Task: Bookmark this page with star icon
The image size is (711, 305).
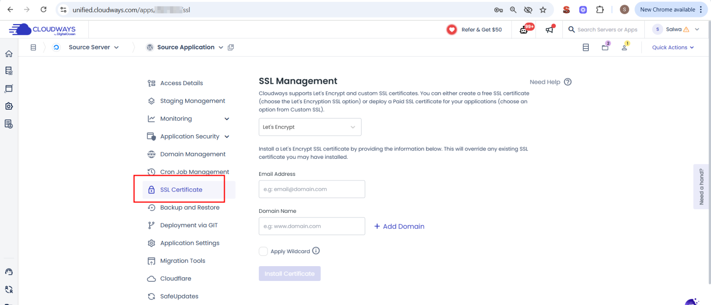Action: (543, 10)
